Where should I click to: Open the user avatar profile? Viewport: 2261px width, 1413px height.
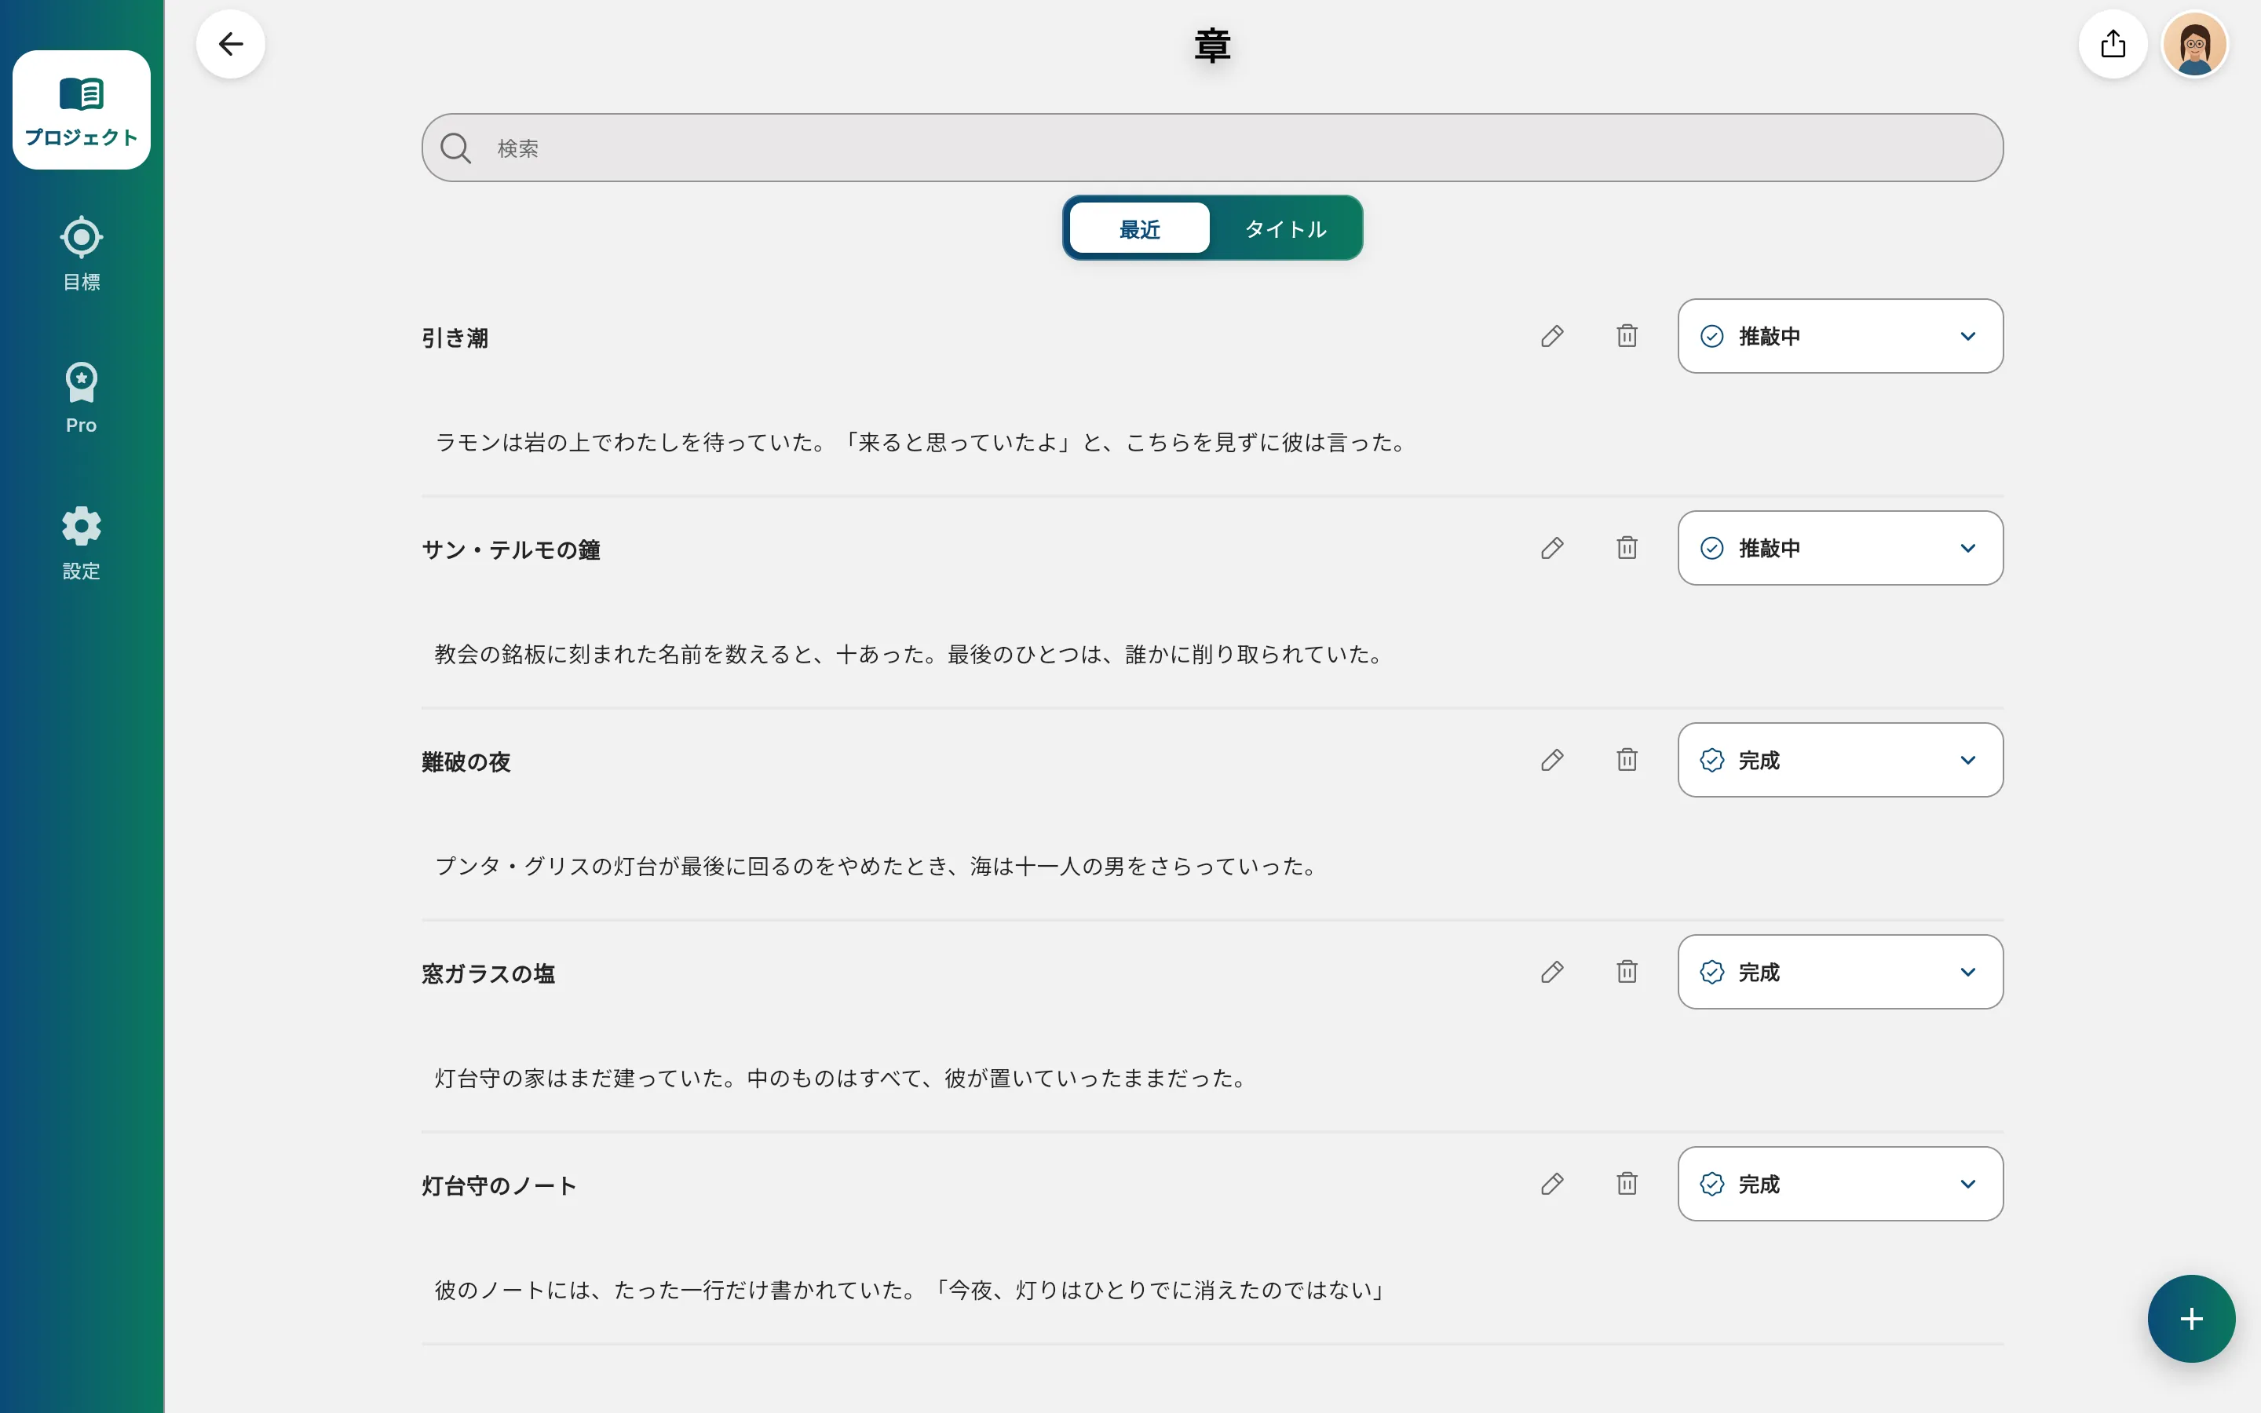pyautogui.click(x=2195, y=44)
